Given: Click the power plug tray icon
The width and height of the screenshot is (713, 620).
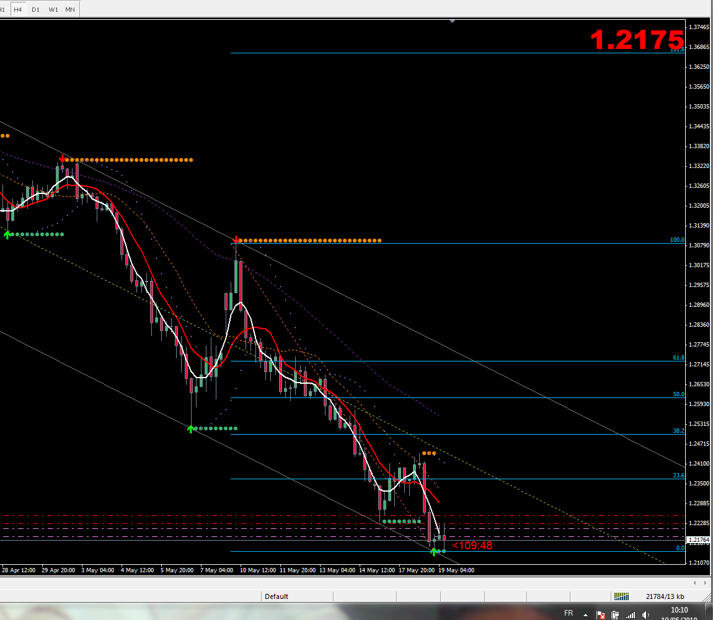Looking at the screenshot, I should click(x=615, y=615).
